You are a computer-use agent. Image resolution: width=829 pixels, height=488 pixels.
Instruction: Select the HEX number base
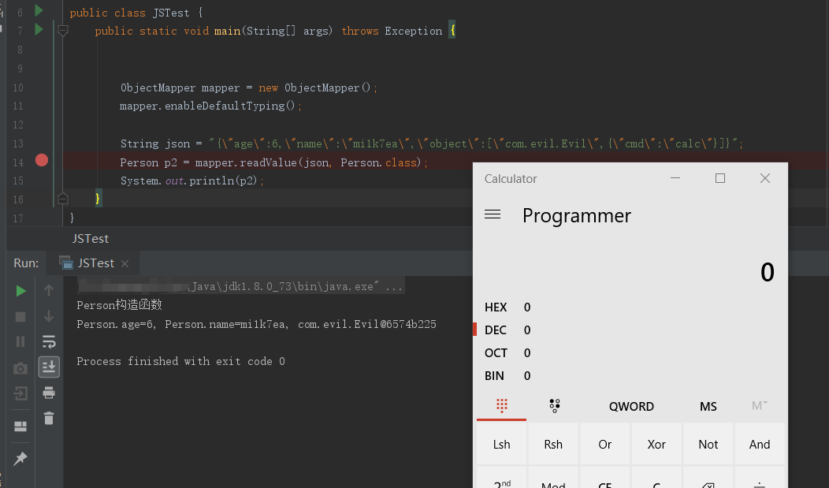point(496,307)
